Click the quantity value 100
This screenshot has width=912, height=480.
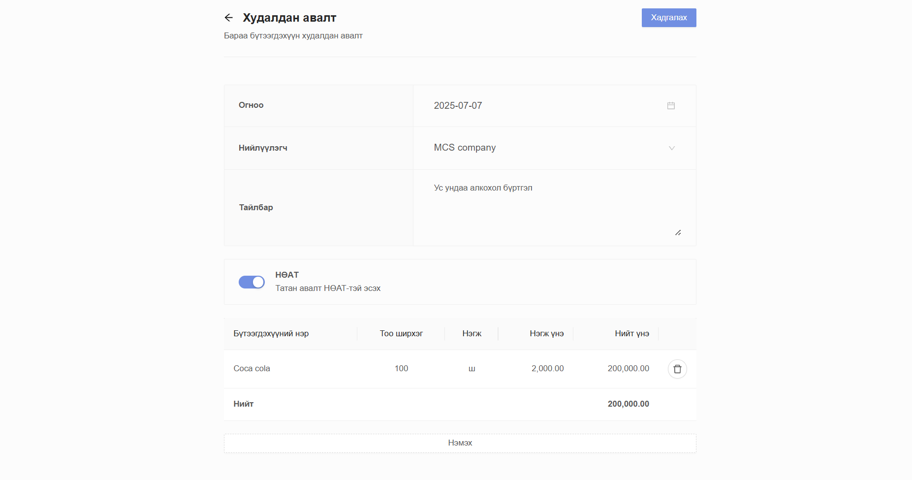coord(401,369)
